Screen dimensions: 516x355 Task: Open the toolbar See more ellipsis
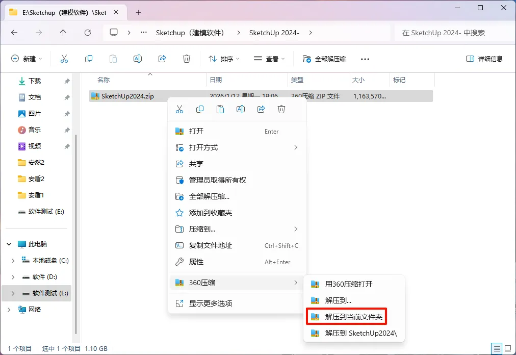click(x=365, y=59)
